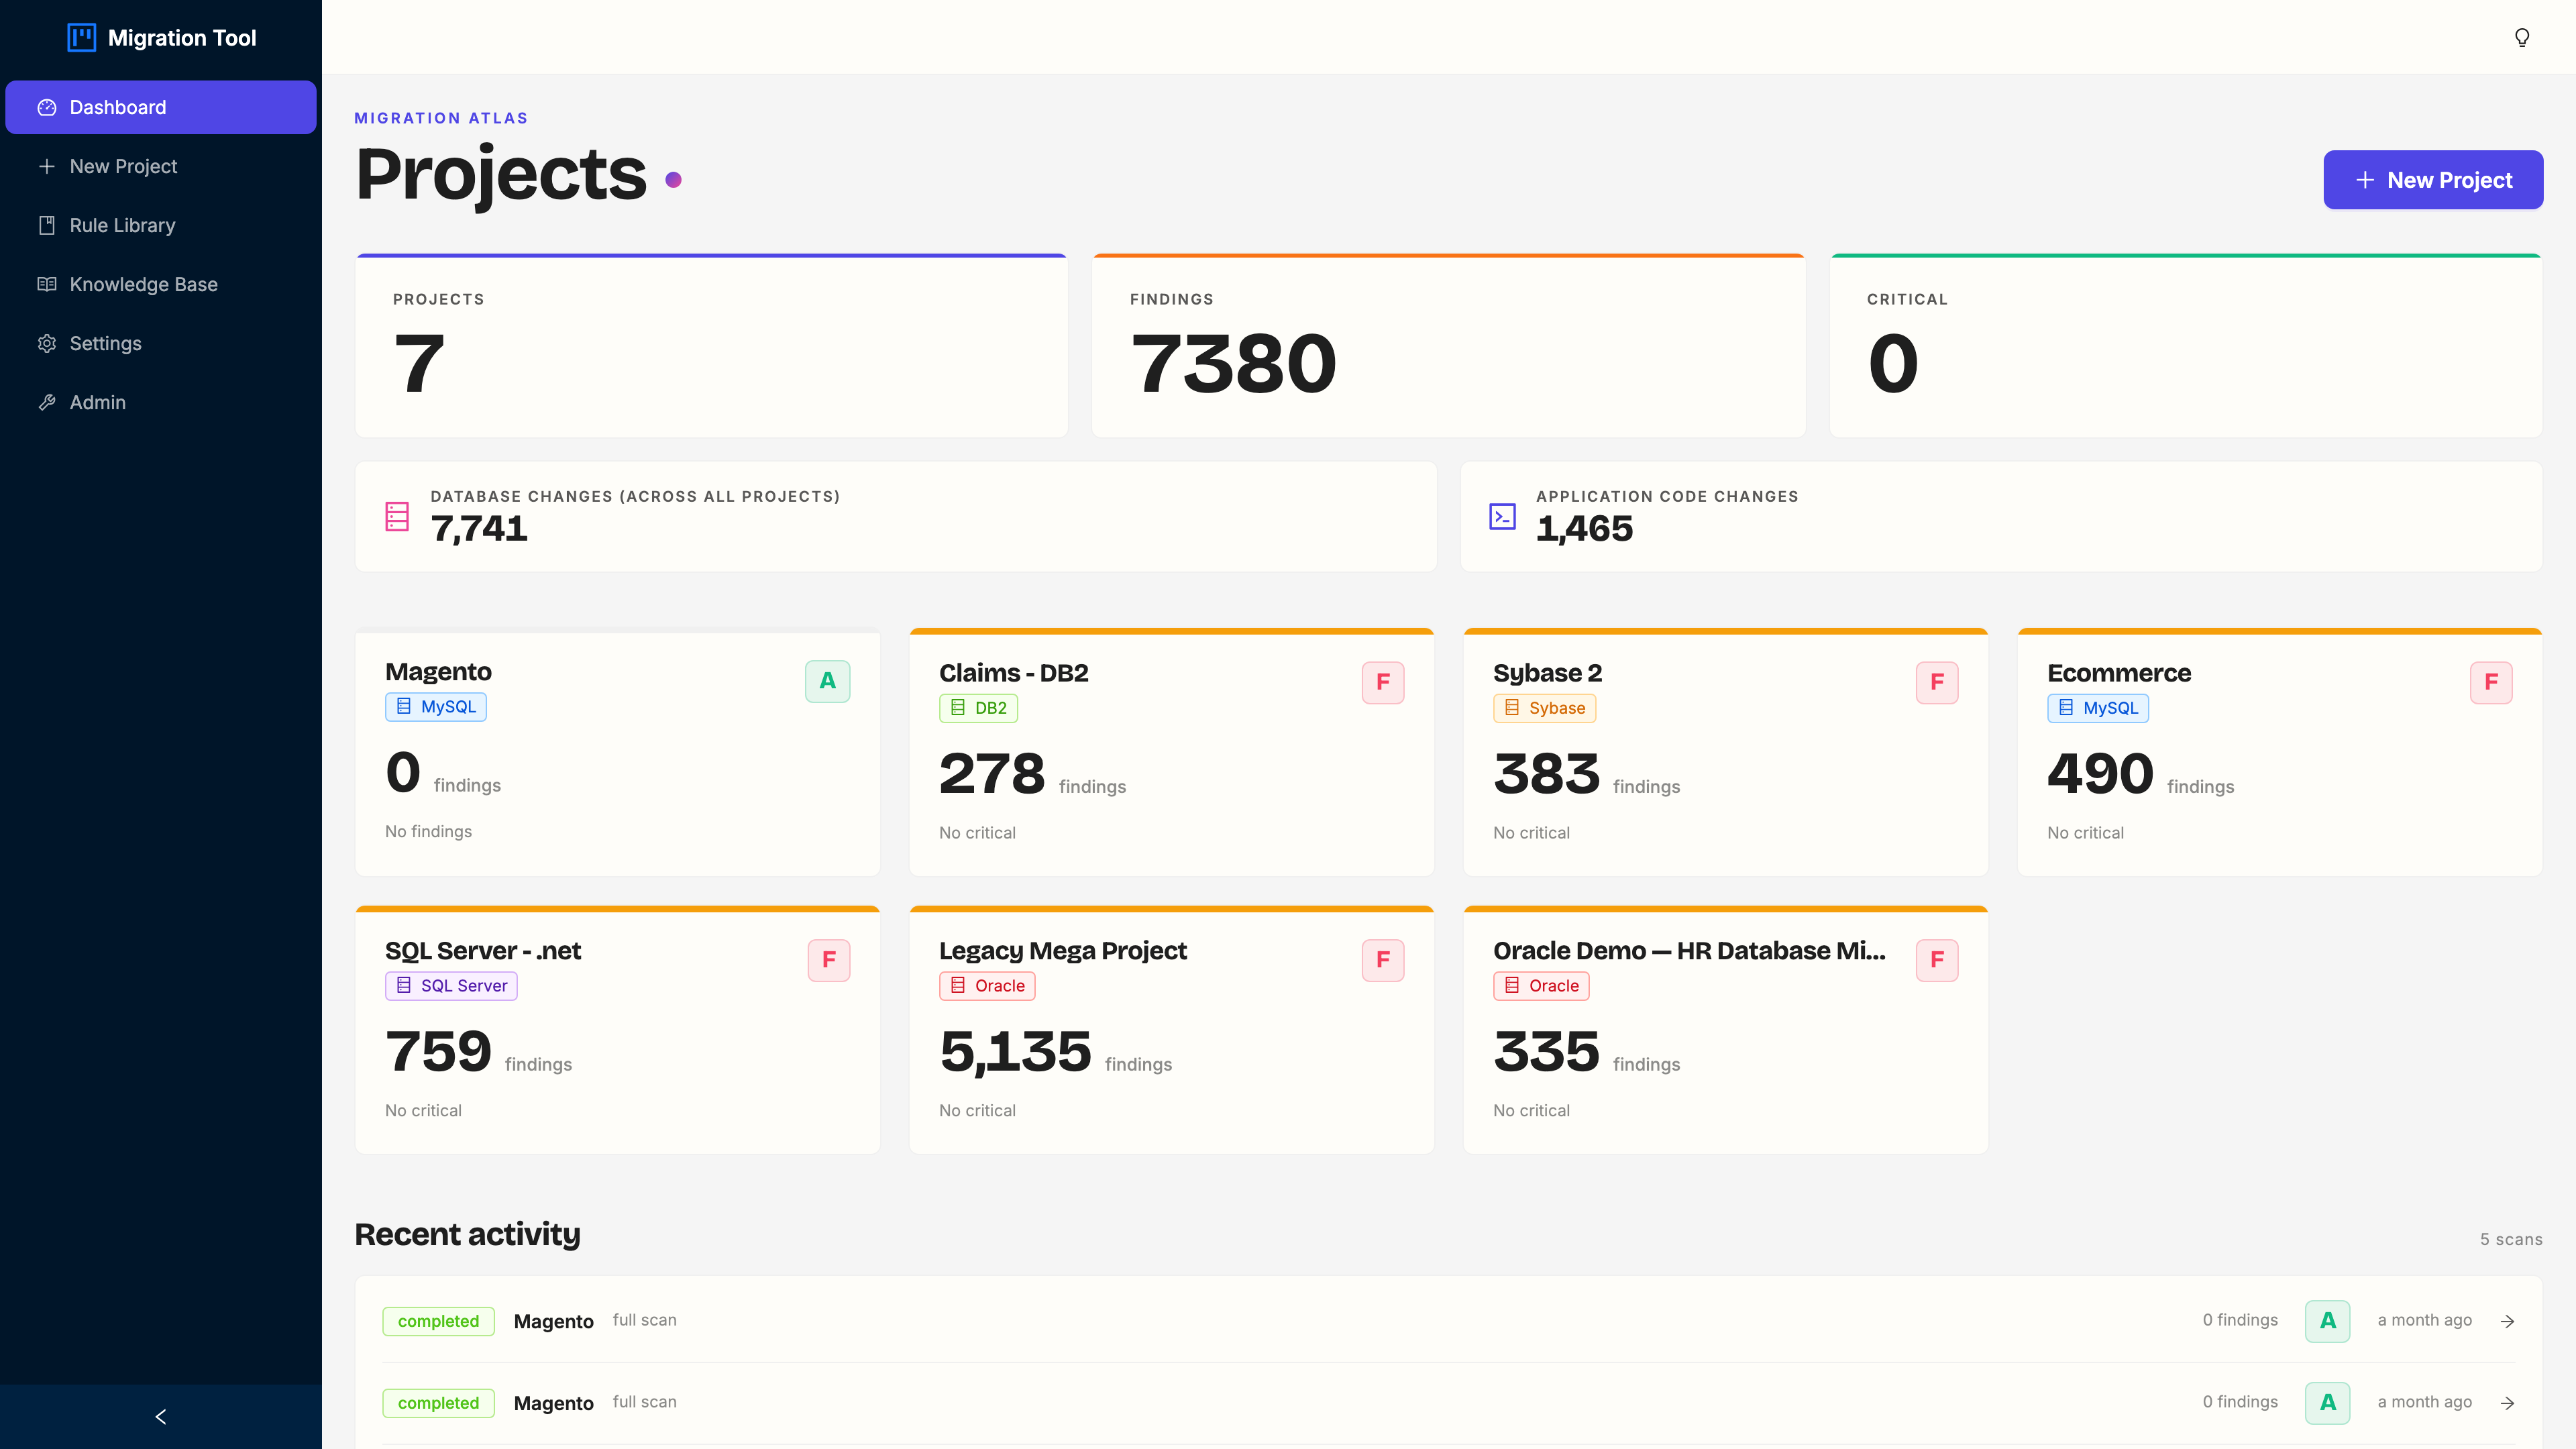Click the SQL Server tag on SQL Server - .net card
Image resolution: width=2576 pixels, height=1449 pixels.
click(x=451, y=986)
